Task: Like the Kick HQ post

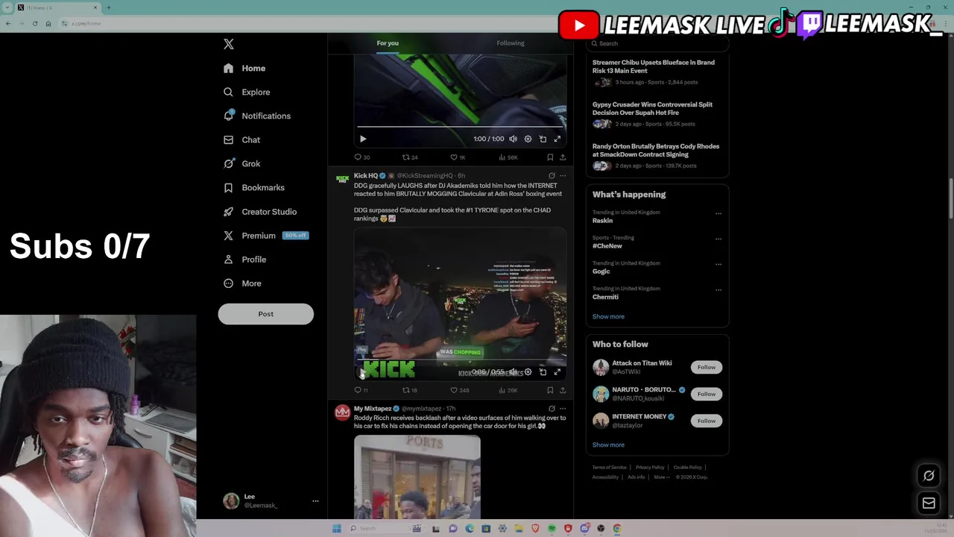Action: pyautogui.click(x=460, y=390)
